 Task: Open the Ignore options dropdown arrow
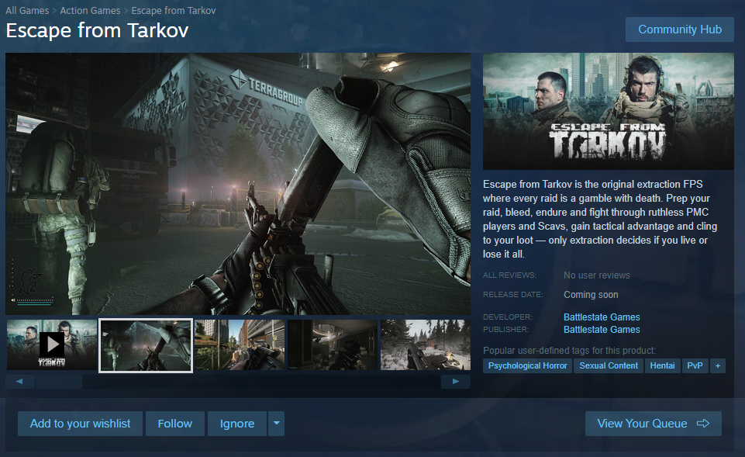(x=277, y=424)
